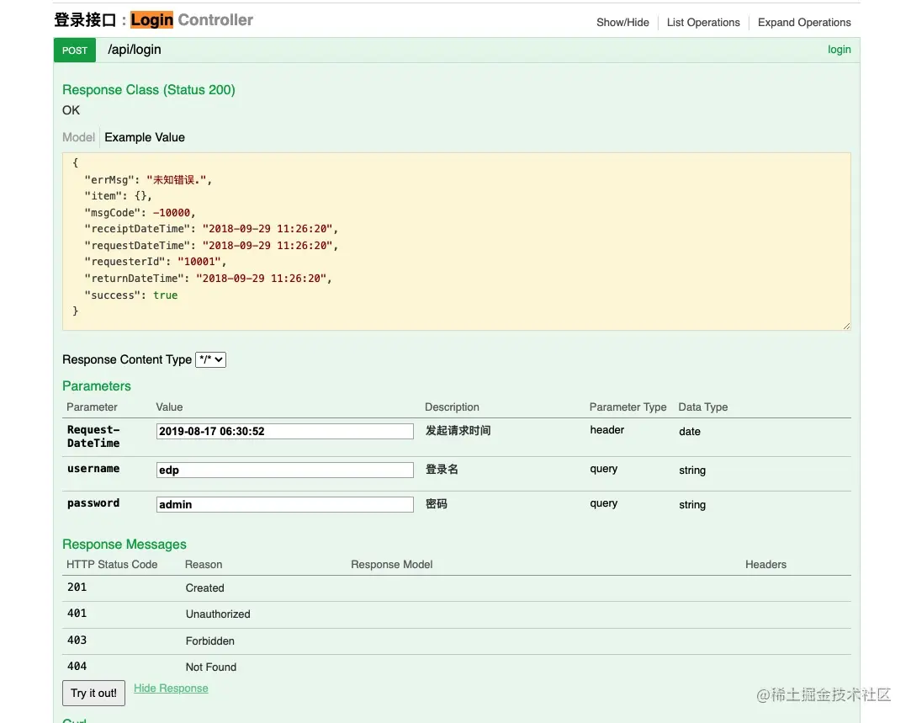Click List Operations link
The width and height of the screenshot is (911, 723).
tap(703, 23)
